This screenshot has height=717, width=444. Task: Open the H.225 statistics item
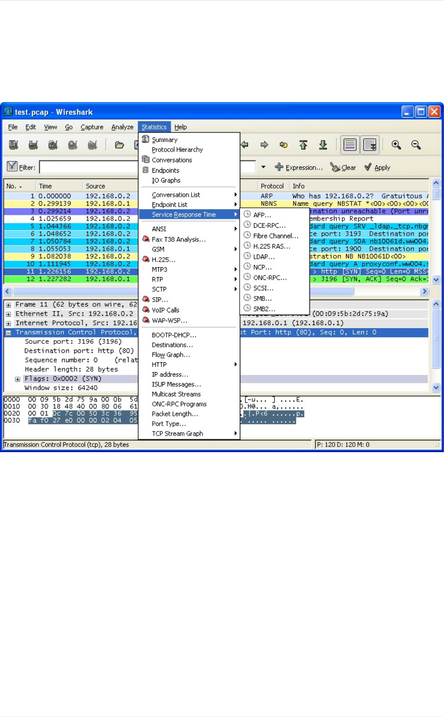(189, 260)
